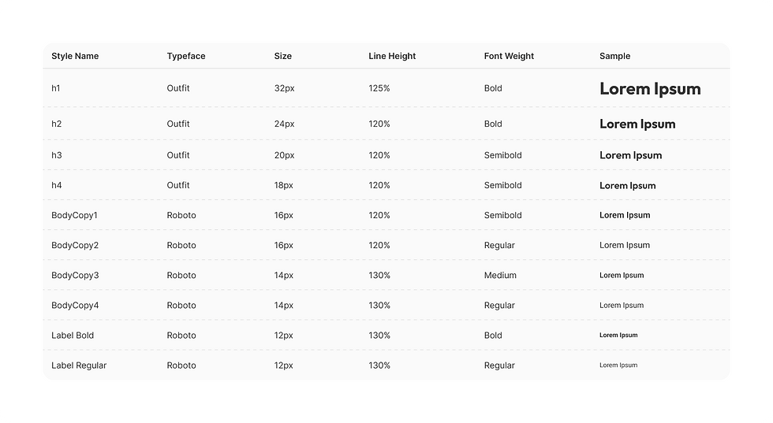Select the Line Height column header
The width and height of the screenshot is (773, 423).
click(392, 56)
